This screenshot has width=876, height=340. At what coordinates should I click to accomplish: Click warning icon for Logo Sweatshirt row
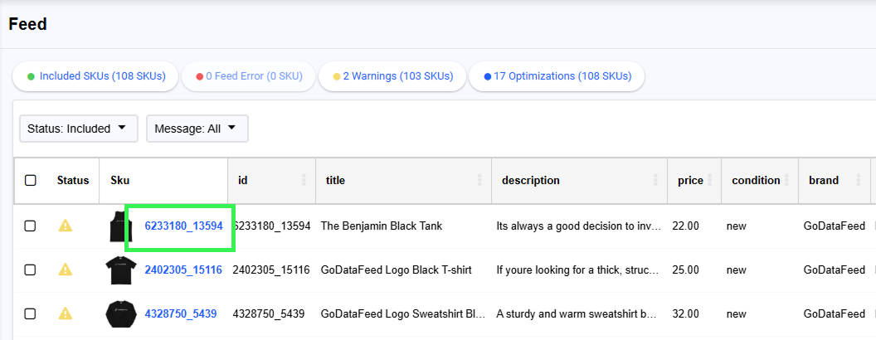pyautogui.click(x=65, y=313)
